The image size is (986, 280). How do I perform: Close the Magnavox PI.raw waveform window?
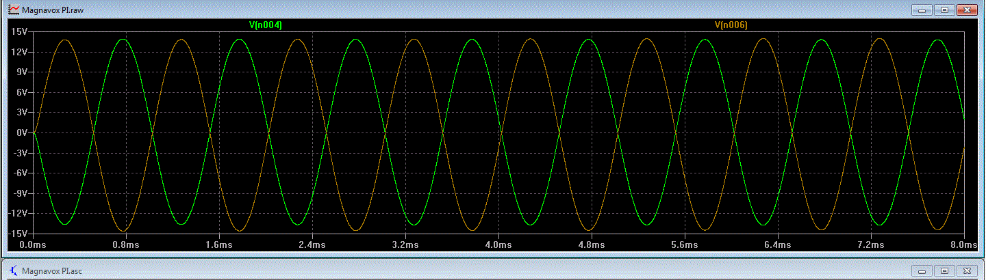pyautogui.click(x=967, y=10)
